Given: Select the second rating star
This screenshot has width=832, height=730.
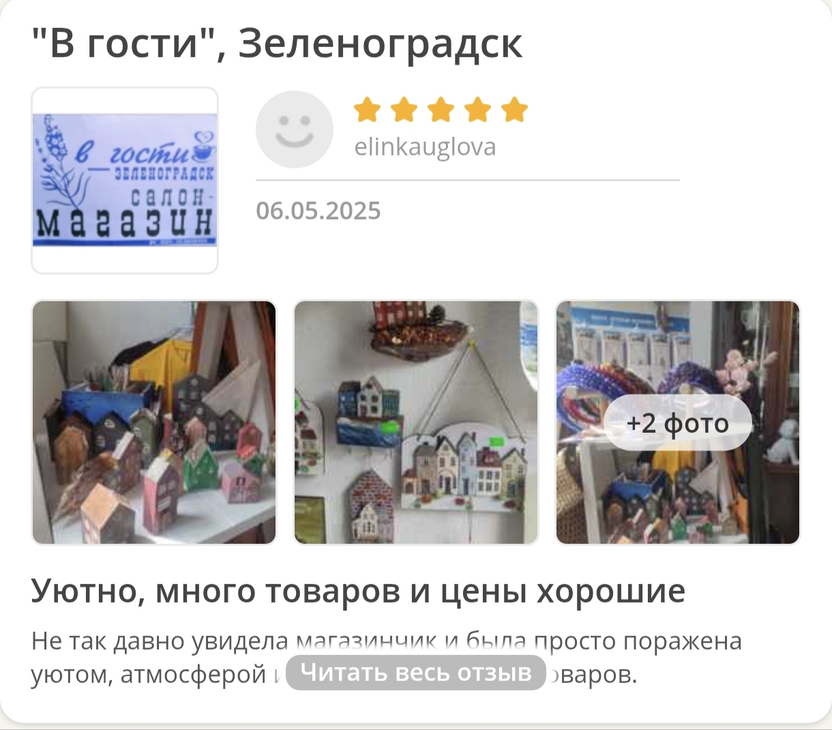Looking at the screenshot, I should click(x=404, y=110).
